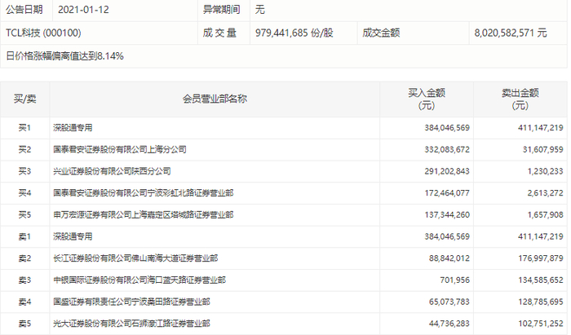571x335 pixels.
Task: Click 国盛证券宁波桑田路证券营业部 entry
Action: 131,302
